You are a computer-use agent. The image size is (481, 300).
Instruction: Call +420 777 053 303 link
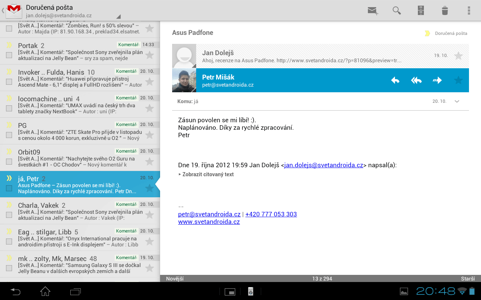click(271, 214)
